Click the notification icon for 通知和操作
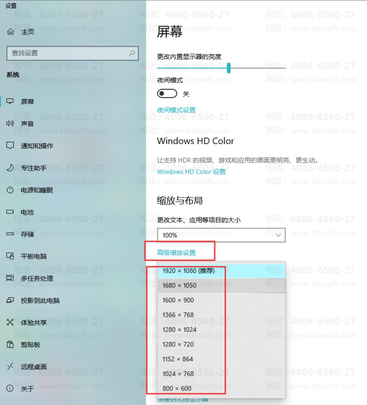 (x=10, y=145)
